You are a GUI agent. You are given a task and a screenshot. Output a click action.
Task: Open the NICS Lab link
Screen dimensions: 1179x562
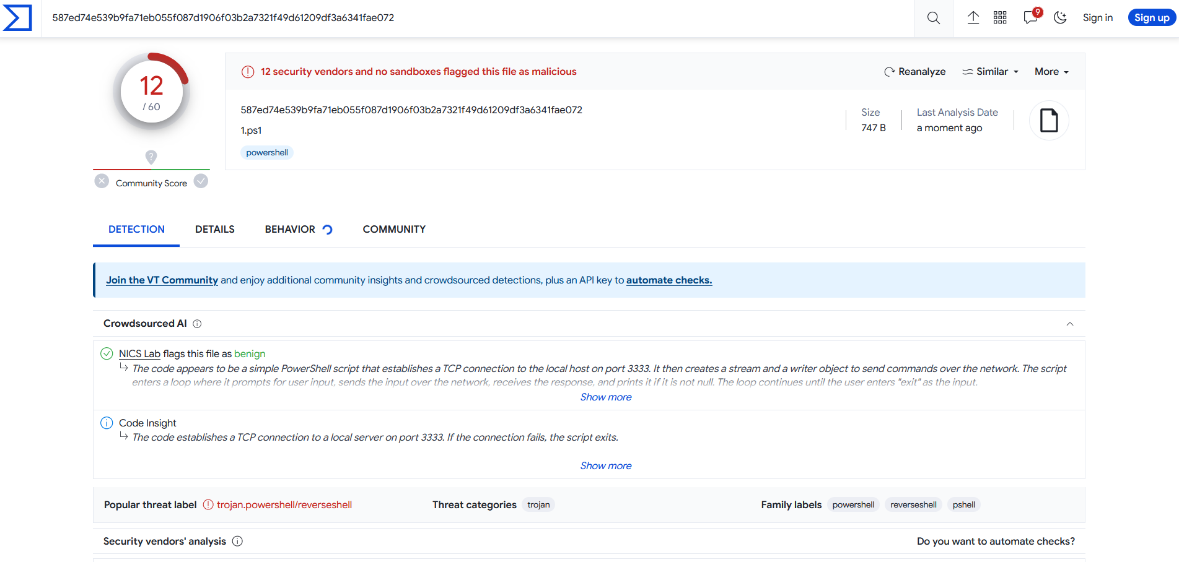[139, 354]
